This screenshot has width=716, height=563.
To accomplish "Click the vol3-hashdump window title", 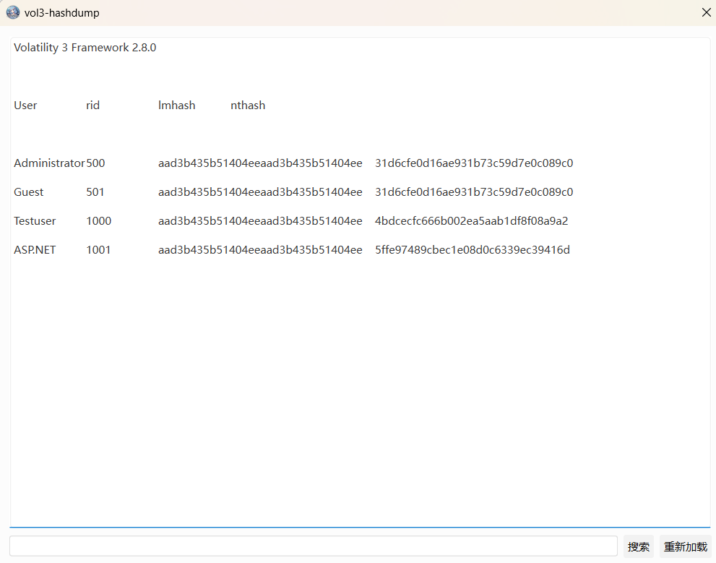I will pos(61,13).
